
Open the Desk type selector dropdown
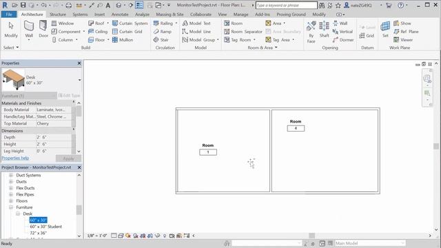coord(80,80)
